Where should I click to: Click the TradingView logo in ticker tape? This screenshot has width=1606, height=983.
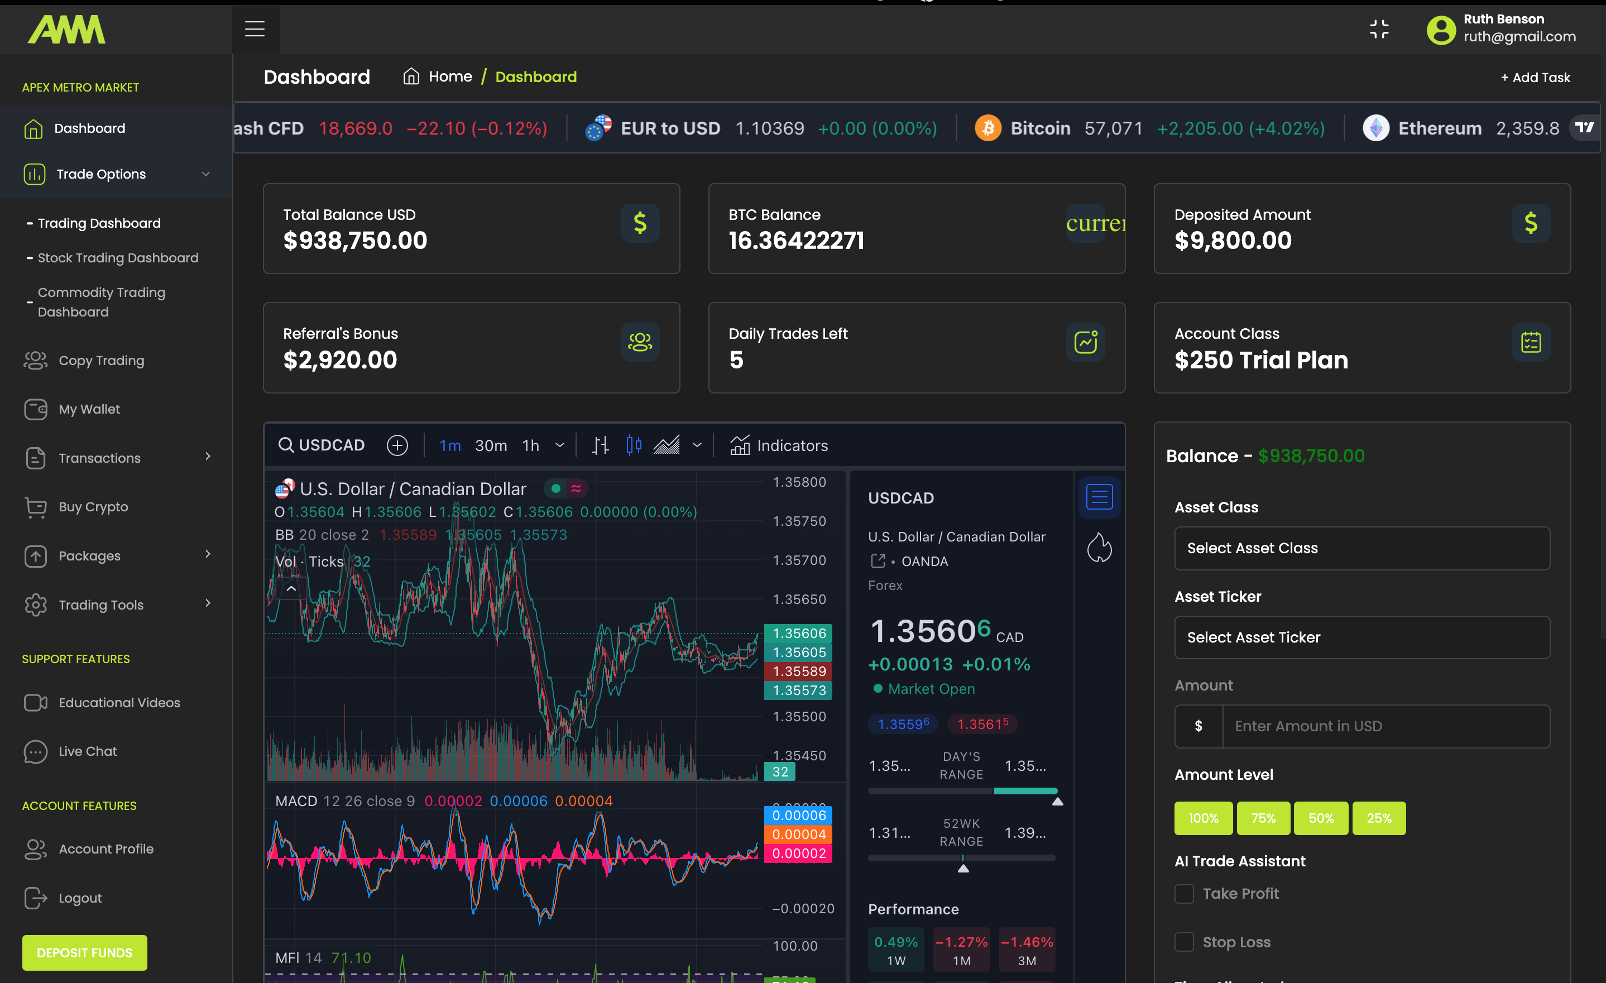click(x=1584, y=128)
